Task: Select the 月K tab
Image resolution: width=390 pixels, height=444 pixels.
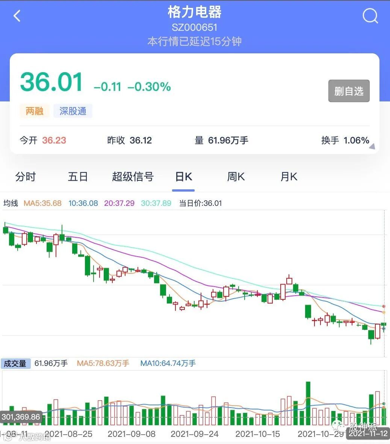Action: 289,177
